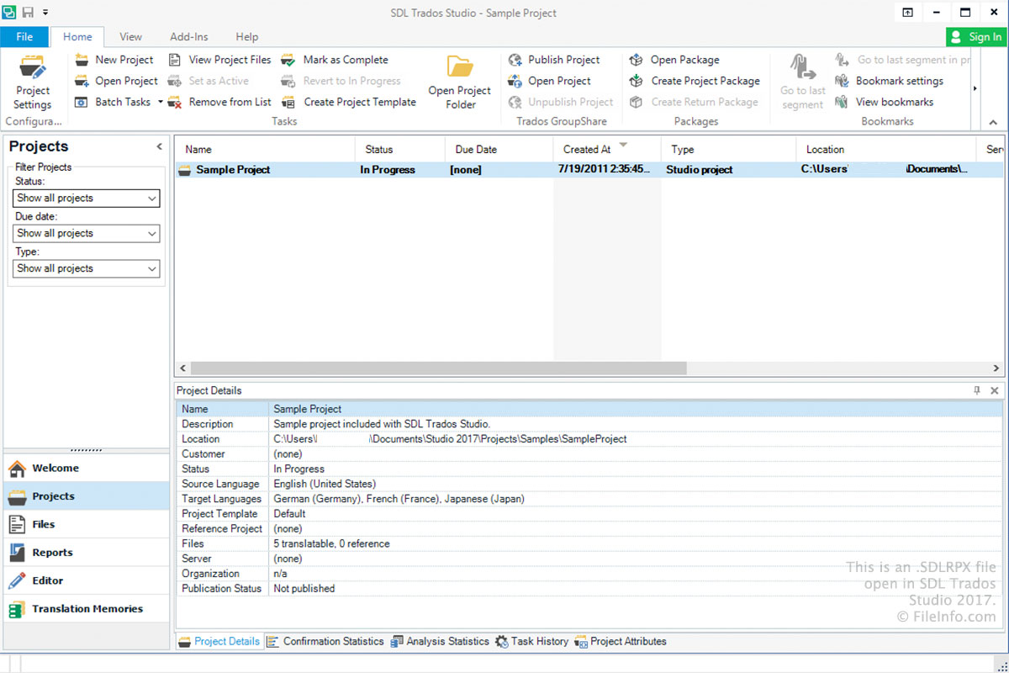
Task: Pin the Project Details panel
Action: tap(977, 390)
